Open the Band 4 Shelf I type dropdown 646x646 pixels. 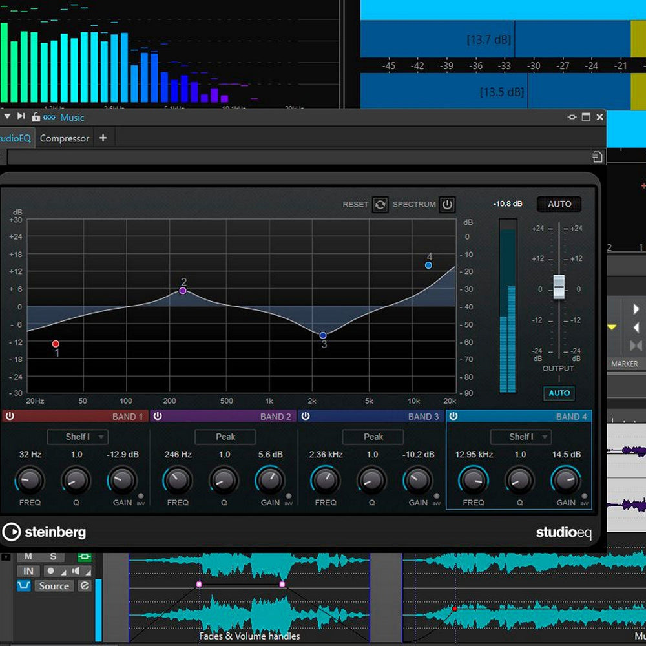click(x=521, y=437)
